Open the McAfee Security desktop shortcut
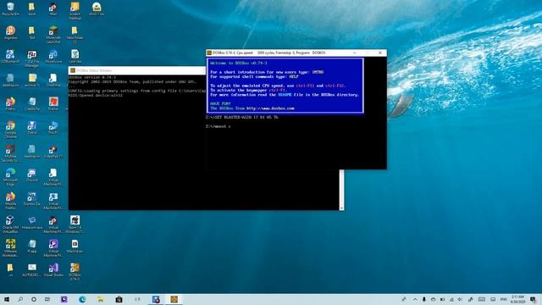542x305 pixels. (10, 153)
